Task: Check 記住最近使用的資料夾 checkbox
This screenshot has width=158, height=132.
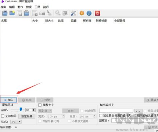Action: (x=101, y=115)
